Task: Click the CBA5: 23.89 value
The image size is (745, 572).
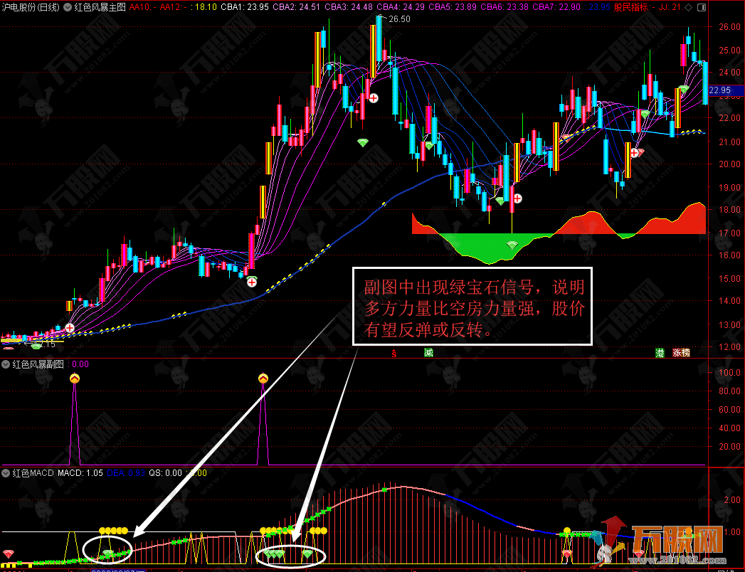Action: (453, 7)
